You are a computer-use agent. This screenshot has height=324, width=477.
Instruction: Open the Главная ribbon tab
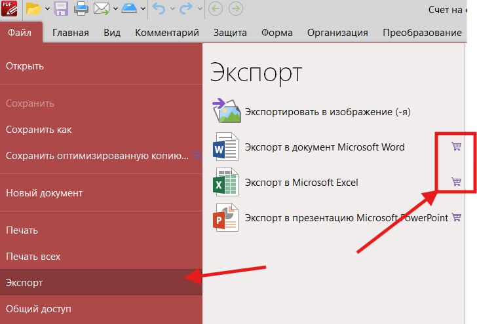click(x=70, y=33)
